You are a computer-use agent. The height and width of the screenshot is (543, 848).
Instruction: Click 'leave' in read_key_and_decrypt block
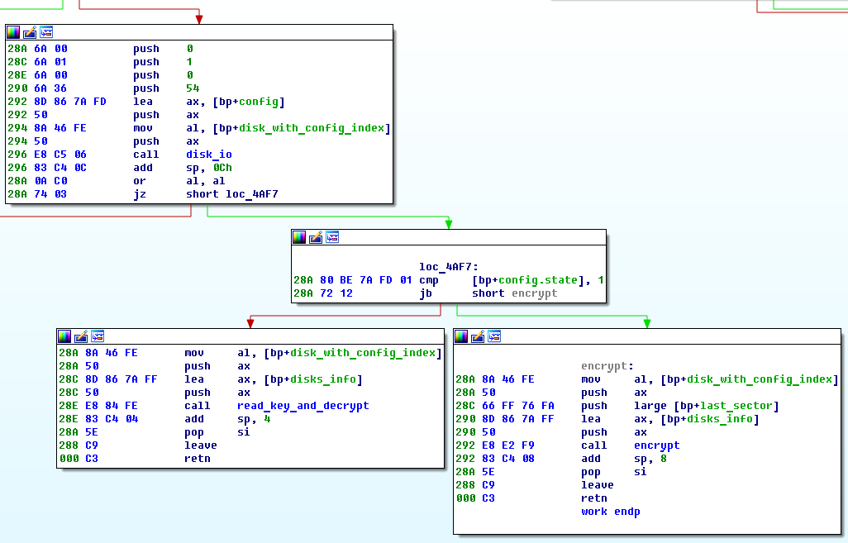201,445
